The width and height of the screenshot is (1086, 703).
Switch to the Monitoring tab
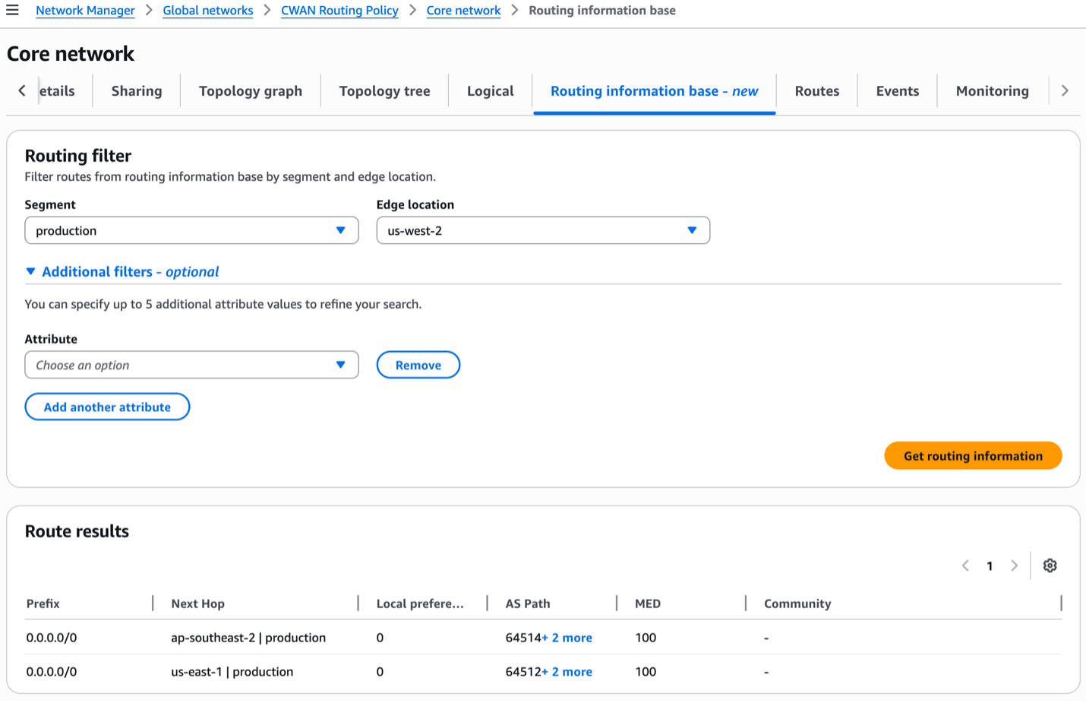click(x=992, y=90)
